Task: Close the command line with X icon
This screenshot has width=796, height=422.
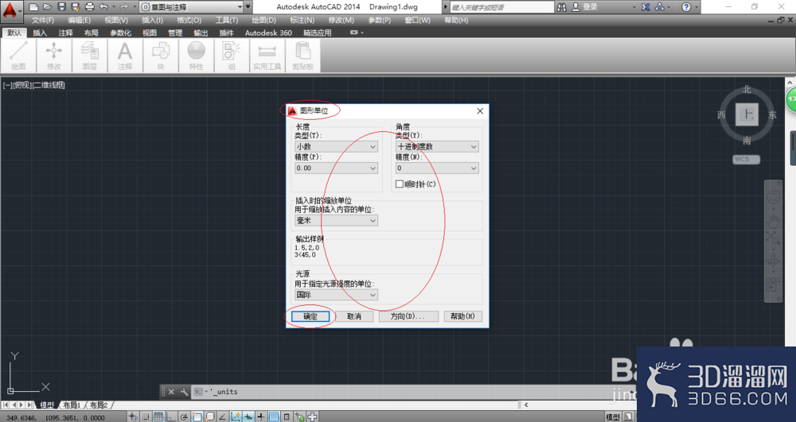Action: (171, 392)
